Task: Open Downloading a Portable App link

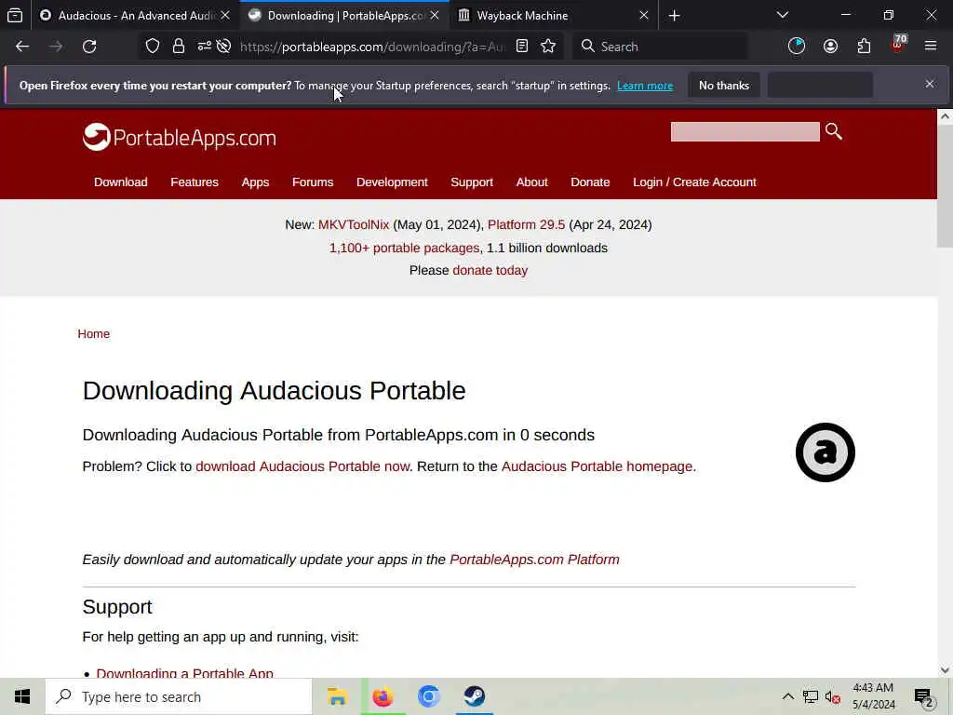Action: (185, 672)
